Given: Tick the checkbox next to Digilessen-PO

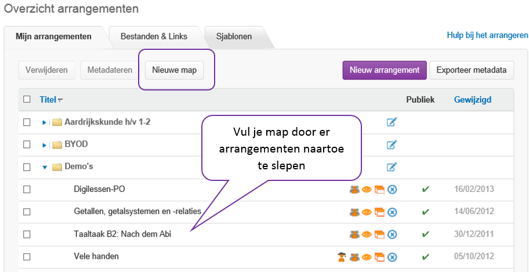Looking at the screenshot, I should coord(27,189).
